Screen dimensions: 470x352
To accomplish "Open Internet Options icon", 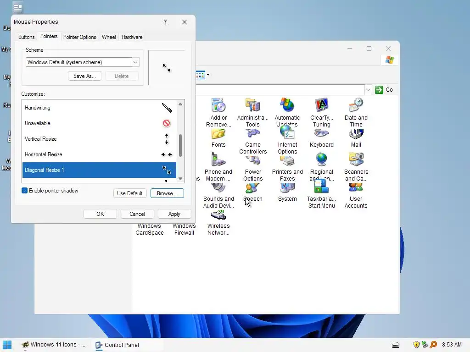I will point(287,132).
